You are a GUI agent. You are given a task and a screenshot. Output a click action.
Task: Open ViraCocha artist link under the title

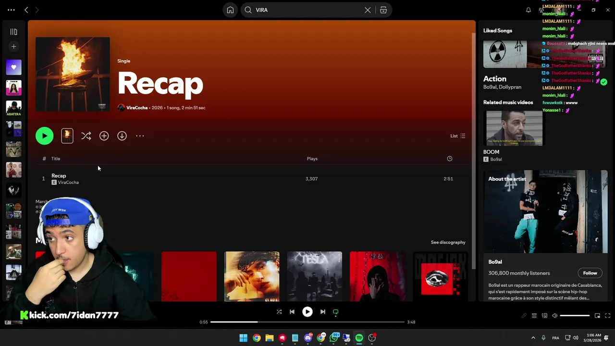pyautogui.click(x=137, y=108)
